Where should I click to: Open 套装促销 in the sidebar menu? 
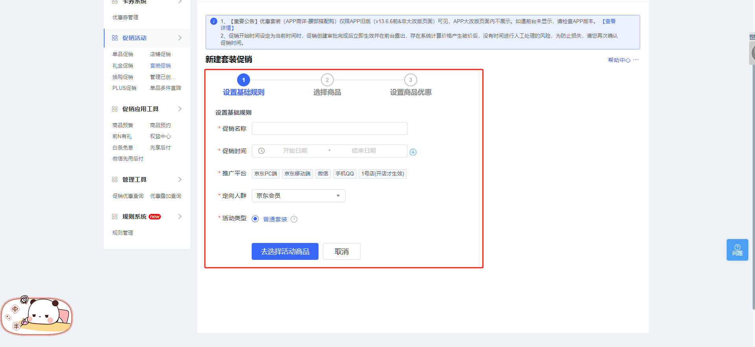pos(160,66)
